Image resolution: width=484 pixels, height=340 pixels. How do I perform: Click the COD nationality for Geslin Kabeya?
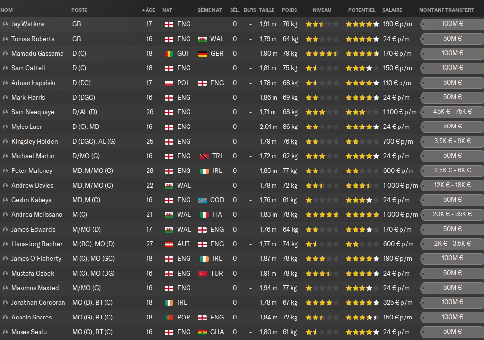(217, 200)
